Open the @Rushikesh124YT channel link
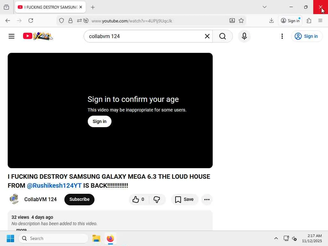The height and width of the screenshot is (246, 328). [54, 185]
